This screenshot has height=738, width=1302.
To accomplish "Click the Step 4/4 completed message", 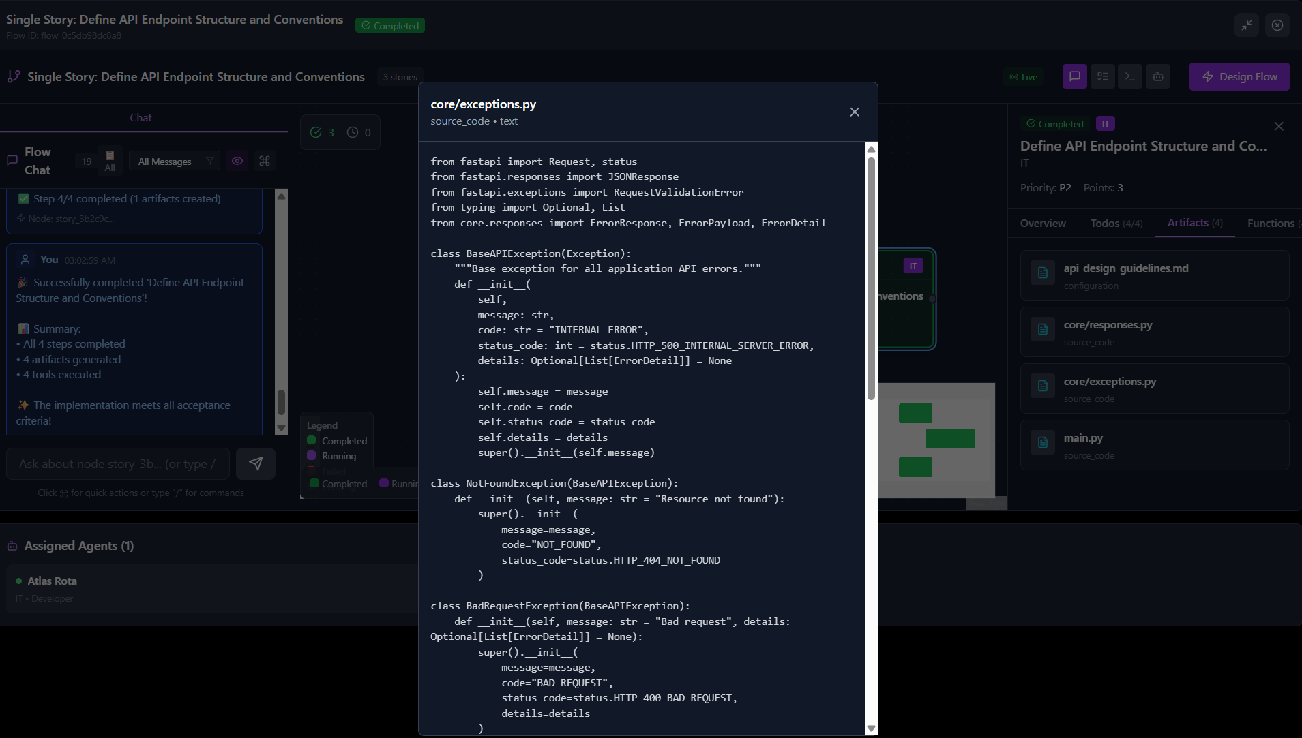I will (x=127, y=198).
